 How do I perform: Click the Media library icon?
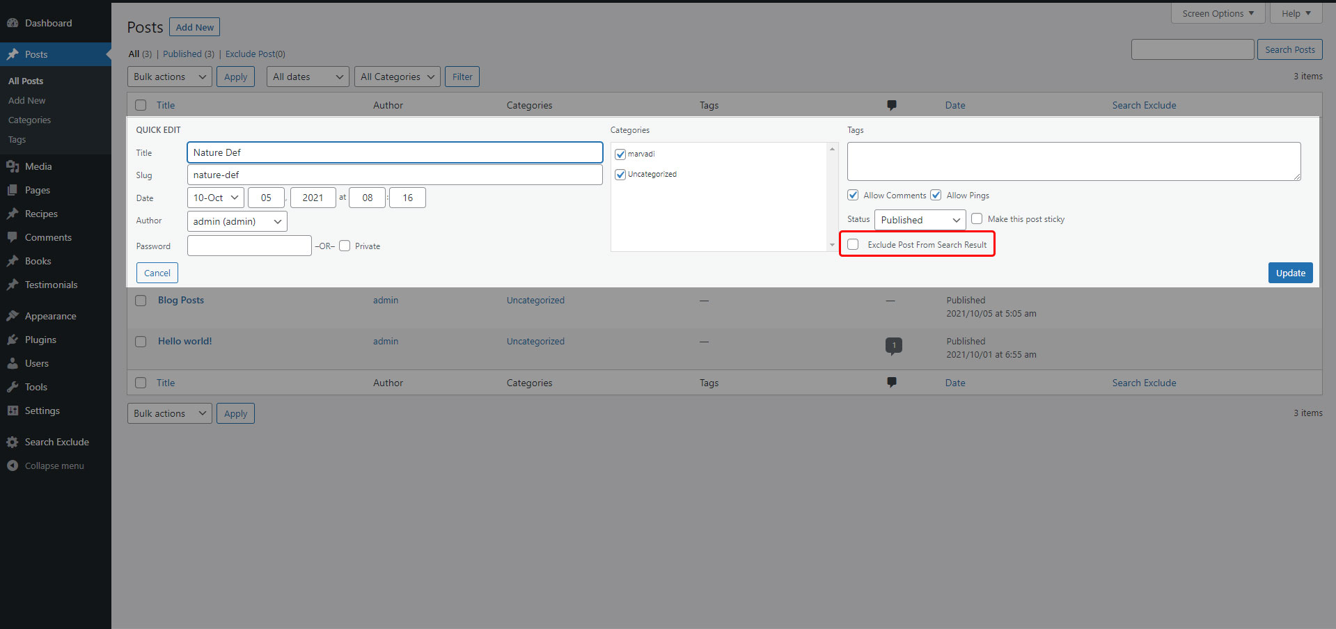[x=13, y=166]
